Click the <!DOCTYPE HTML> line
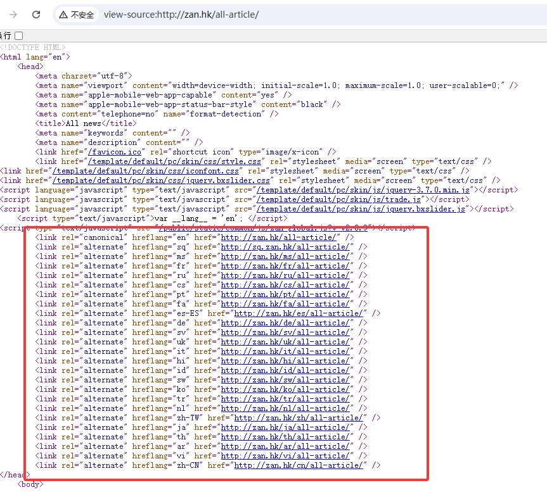Viewport: 547px width, 497px height. point(33,47)
